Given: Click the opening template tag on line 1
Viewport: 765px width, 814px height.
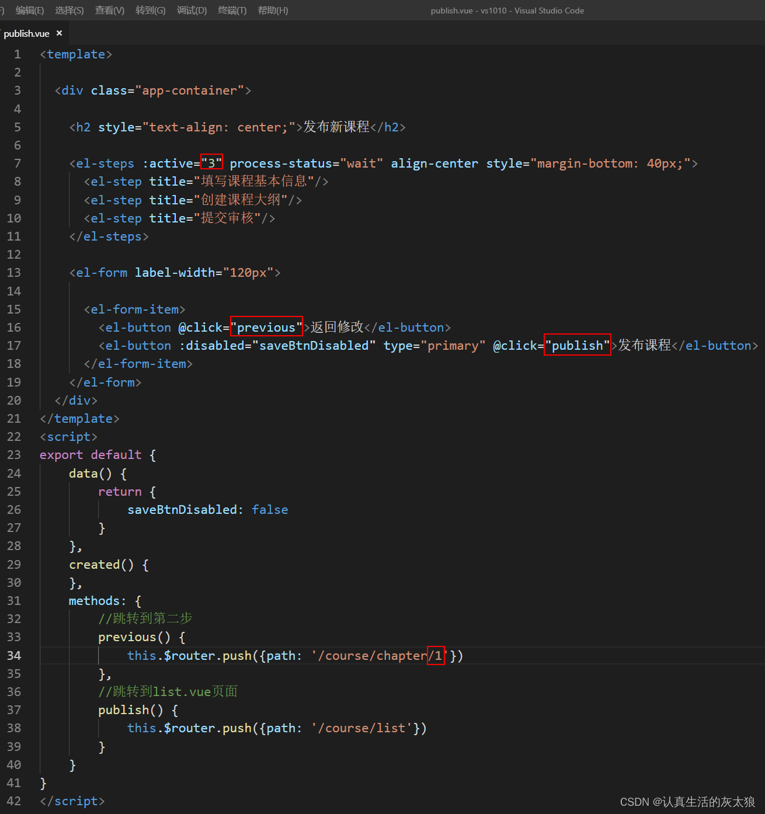Looking at the screenshot, I should (76, 54).
